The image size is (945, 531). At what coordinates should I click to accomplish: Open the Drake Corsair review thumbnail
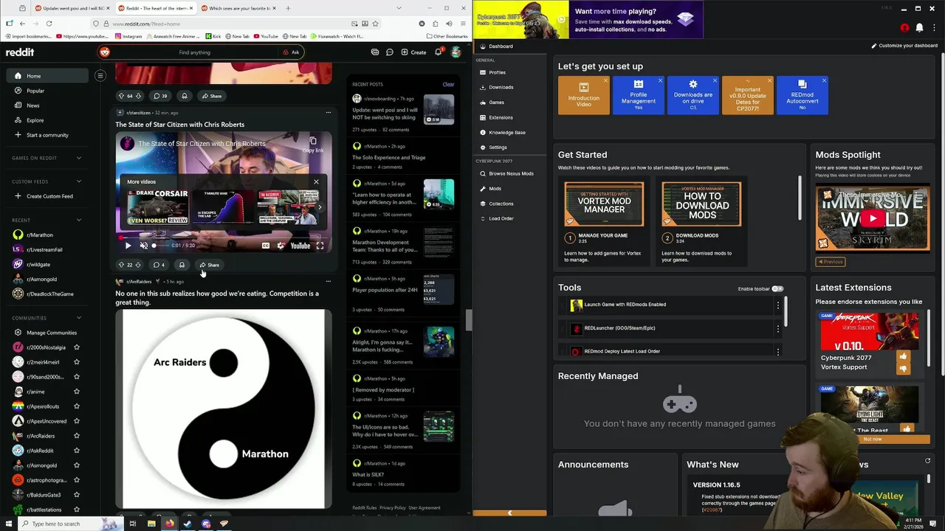tap(158, 206)
